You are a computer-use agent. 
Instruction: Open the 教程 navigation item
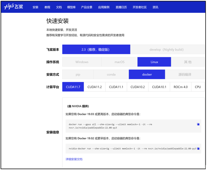pos(47,7)
